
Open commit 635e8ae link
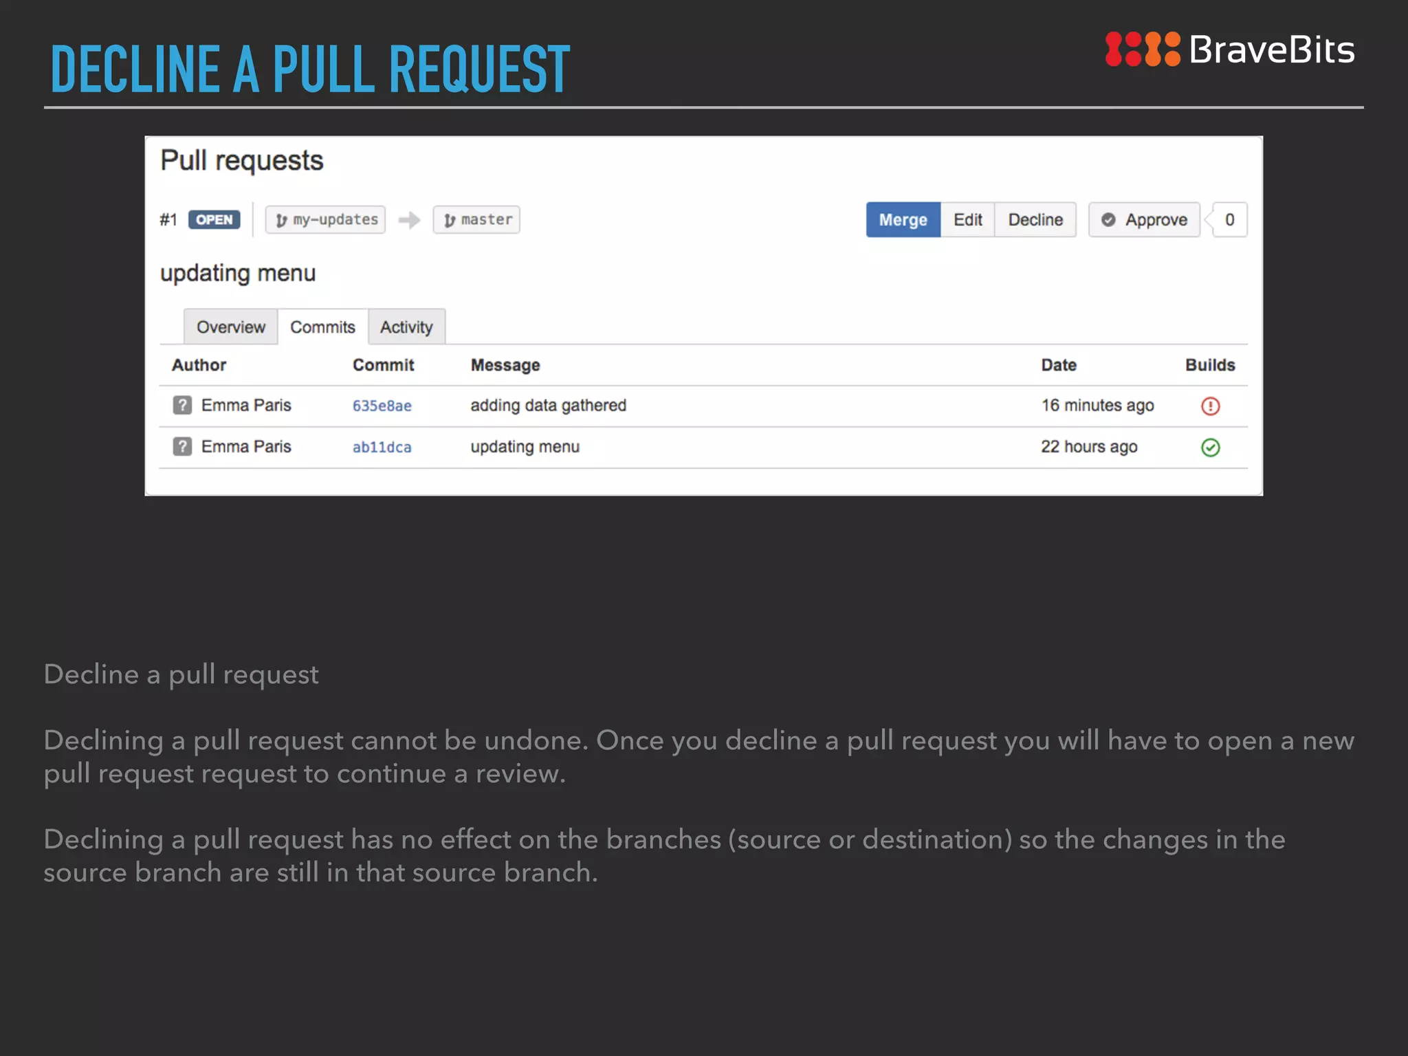(382, 406)
